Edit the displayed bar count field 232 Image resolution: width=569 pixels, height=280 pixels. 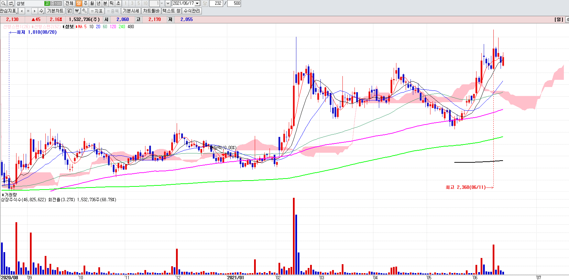216,3
